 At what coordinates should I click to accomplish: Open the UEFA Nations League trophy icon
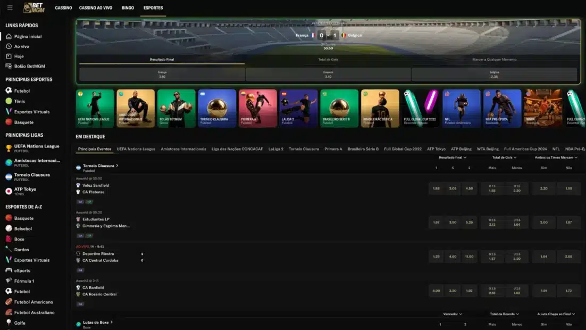[9, 148]
